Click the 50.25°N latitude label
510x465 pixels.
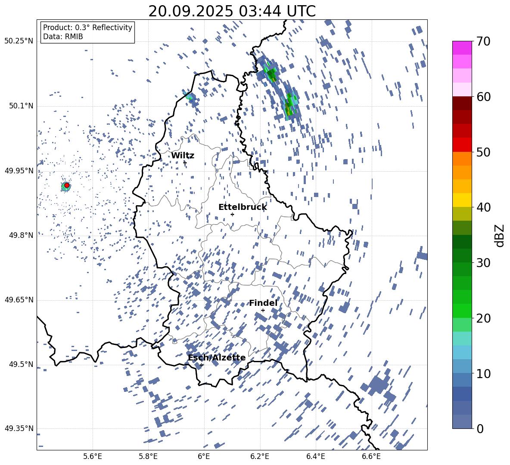coord(19,41)
